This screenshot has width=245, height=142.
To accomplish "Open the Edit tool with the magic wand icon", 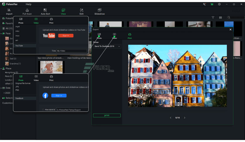I will tap(81, 12).
